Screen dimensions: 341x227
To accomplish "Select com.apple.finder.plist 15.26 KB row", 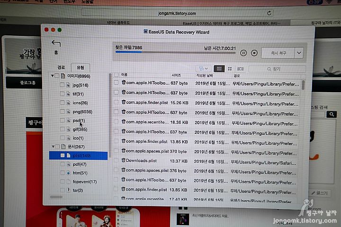I will click(x=206, y=103).
